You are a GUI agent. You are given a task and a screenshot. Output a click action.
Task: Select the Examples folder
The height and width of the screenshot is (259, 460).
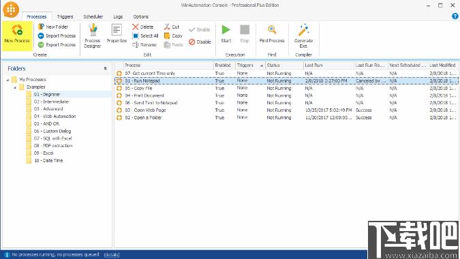36,87
